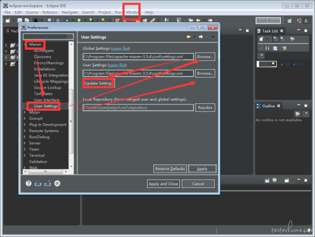Click the New Task icon in Task List
The width and height of the screenshot is (315, 237).
pyautogui.click(x=261, y=39)
